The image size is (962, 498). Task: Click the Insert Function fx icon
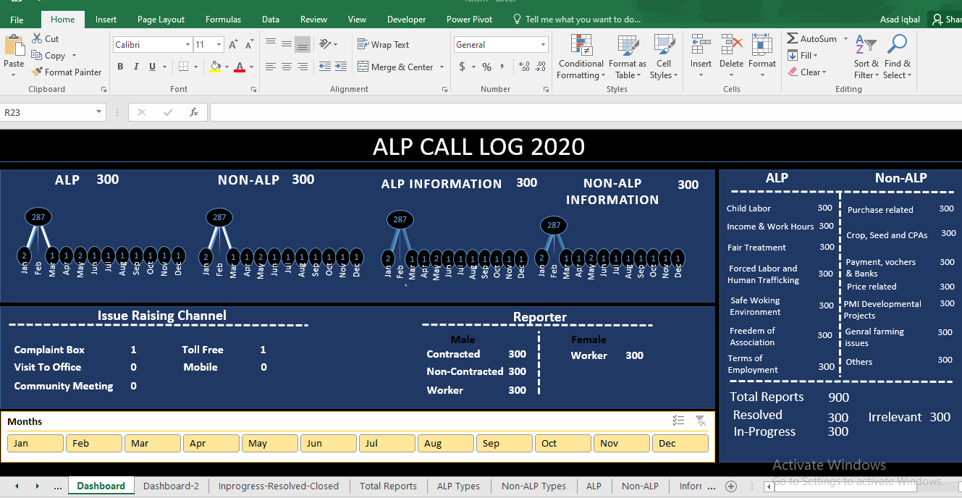point(194,112)
